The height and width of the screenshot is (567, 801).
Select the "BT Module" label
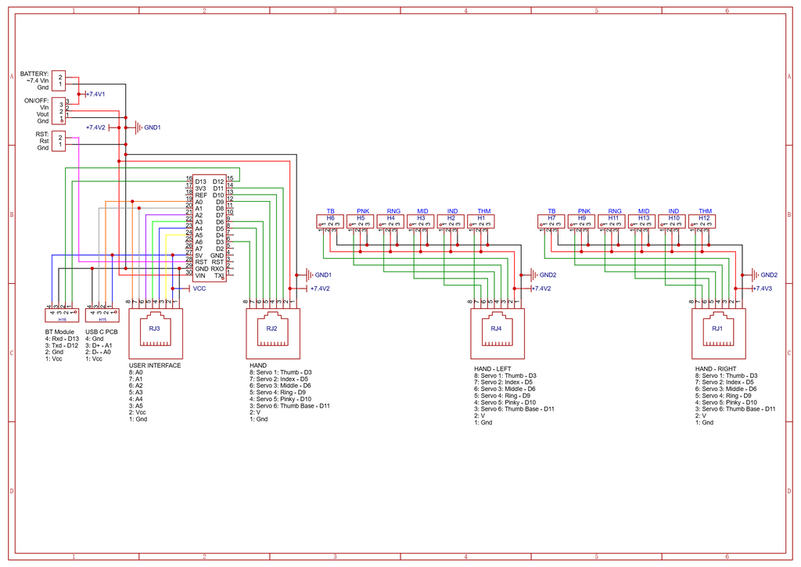pyautogui.click(x=59, y=332)
